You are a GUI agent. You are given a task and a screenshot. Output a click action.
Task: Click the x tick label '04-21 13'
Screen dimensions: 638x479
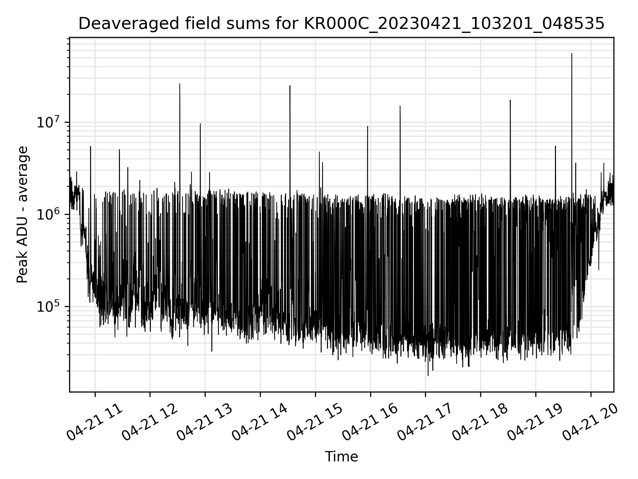[x=205, y=422]
